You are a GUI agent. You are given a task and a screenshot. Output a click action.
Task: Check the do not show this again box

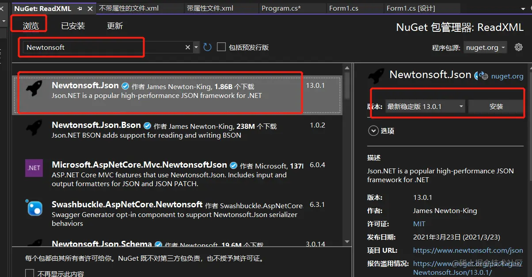point(30,273)
